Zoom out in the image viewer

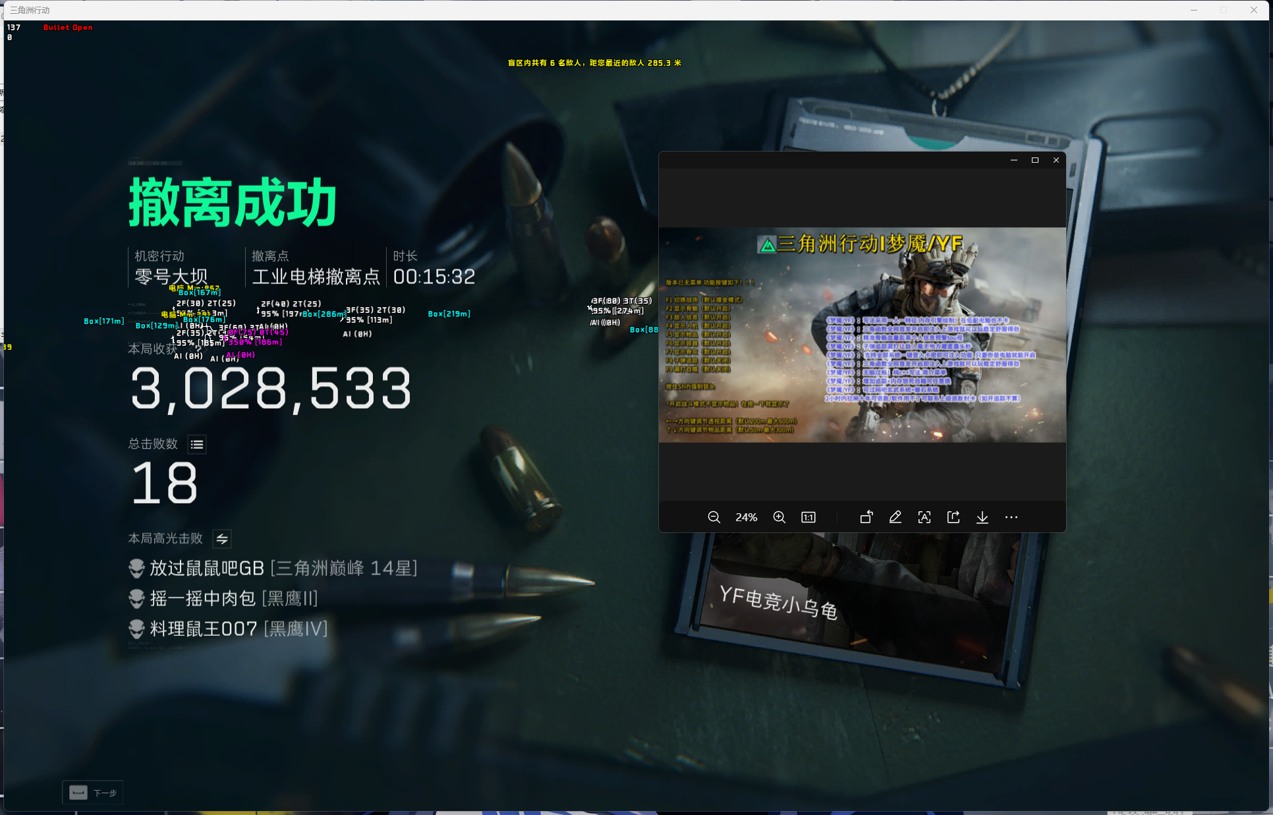click(714, 517)
